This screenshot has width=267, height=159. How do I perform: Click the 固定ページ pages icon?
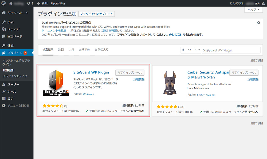tap(4, 36)
